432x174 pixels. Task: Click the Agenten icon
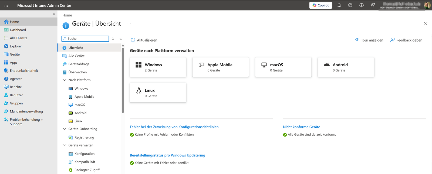click(6, 79)
